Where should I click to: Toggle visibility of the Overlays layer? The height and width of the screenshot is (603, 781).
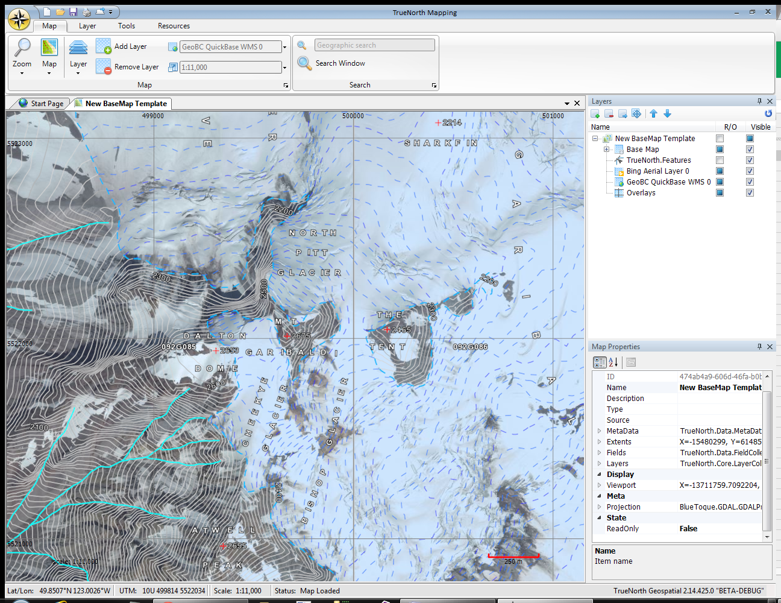coord(750,193)
